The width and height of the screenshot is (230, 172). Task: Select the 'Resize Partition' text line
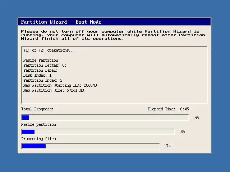[x=41, y=60]
